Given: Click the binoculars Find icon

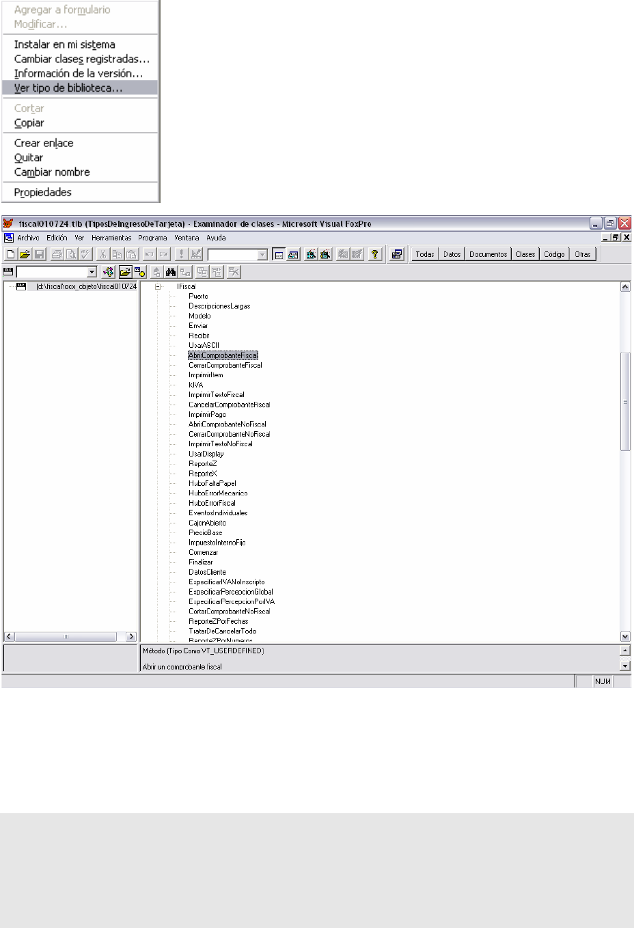Looking at the screenshot, I should pos(171,271).
